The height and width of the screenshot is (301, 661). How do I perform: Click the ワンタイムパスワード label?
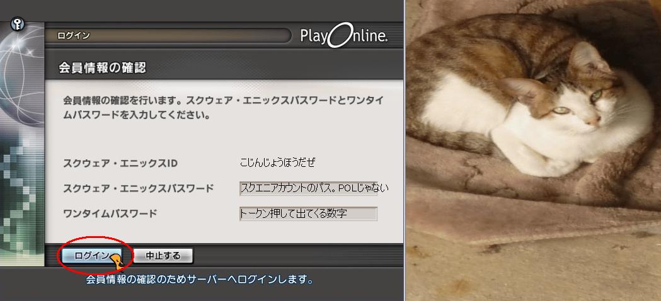(110, 213)
